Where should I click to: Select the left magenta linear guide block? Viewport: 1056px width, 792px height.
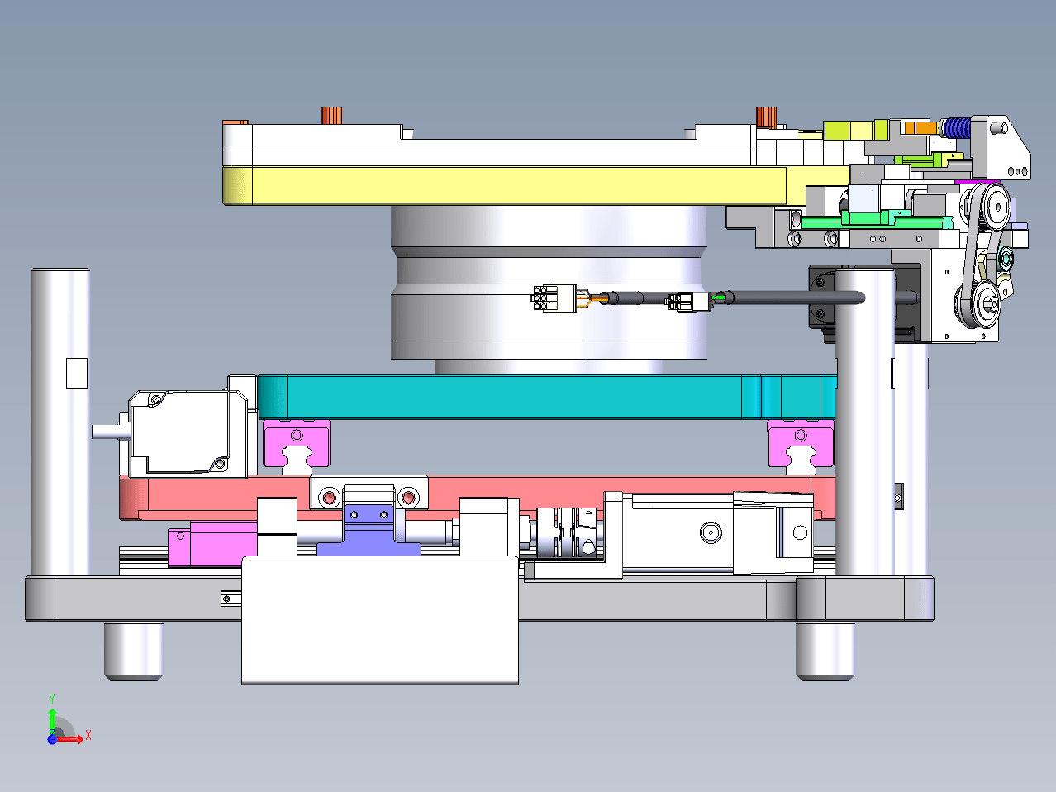296,442
